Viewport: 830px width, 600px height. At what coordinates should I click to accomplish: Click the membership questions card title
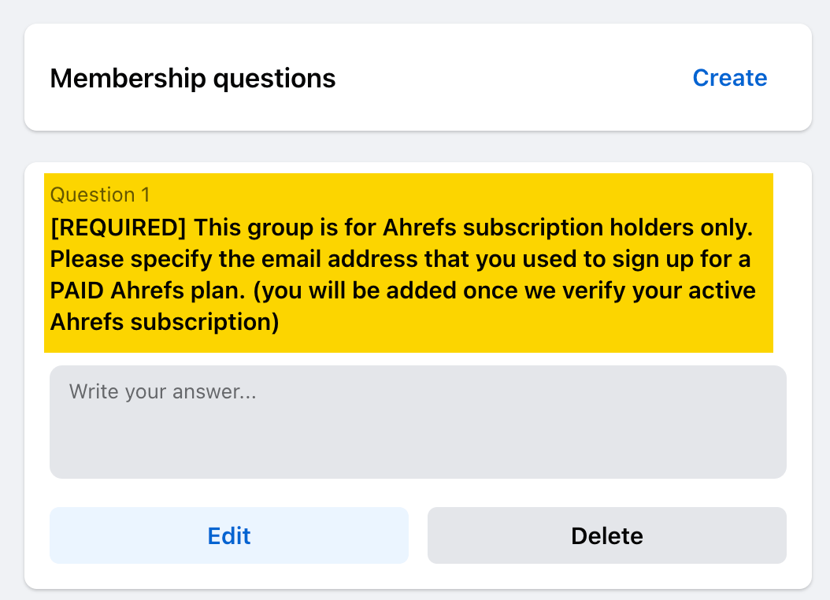[x=192, y=77]
